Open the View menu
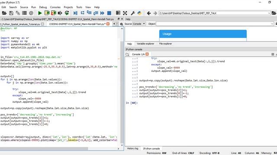277x155 pixels. click(x=88, y=7)
